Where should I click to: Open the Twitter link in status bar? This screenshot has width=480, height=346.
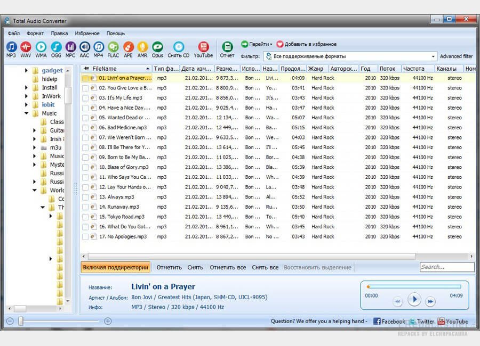coord(422,321)
